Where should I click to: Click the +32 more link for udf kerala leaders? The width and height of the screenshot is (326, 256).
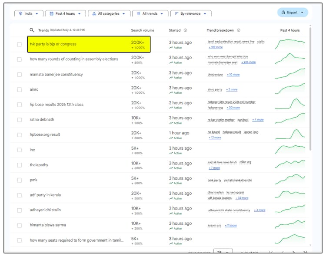click(x=242, y=198)
